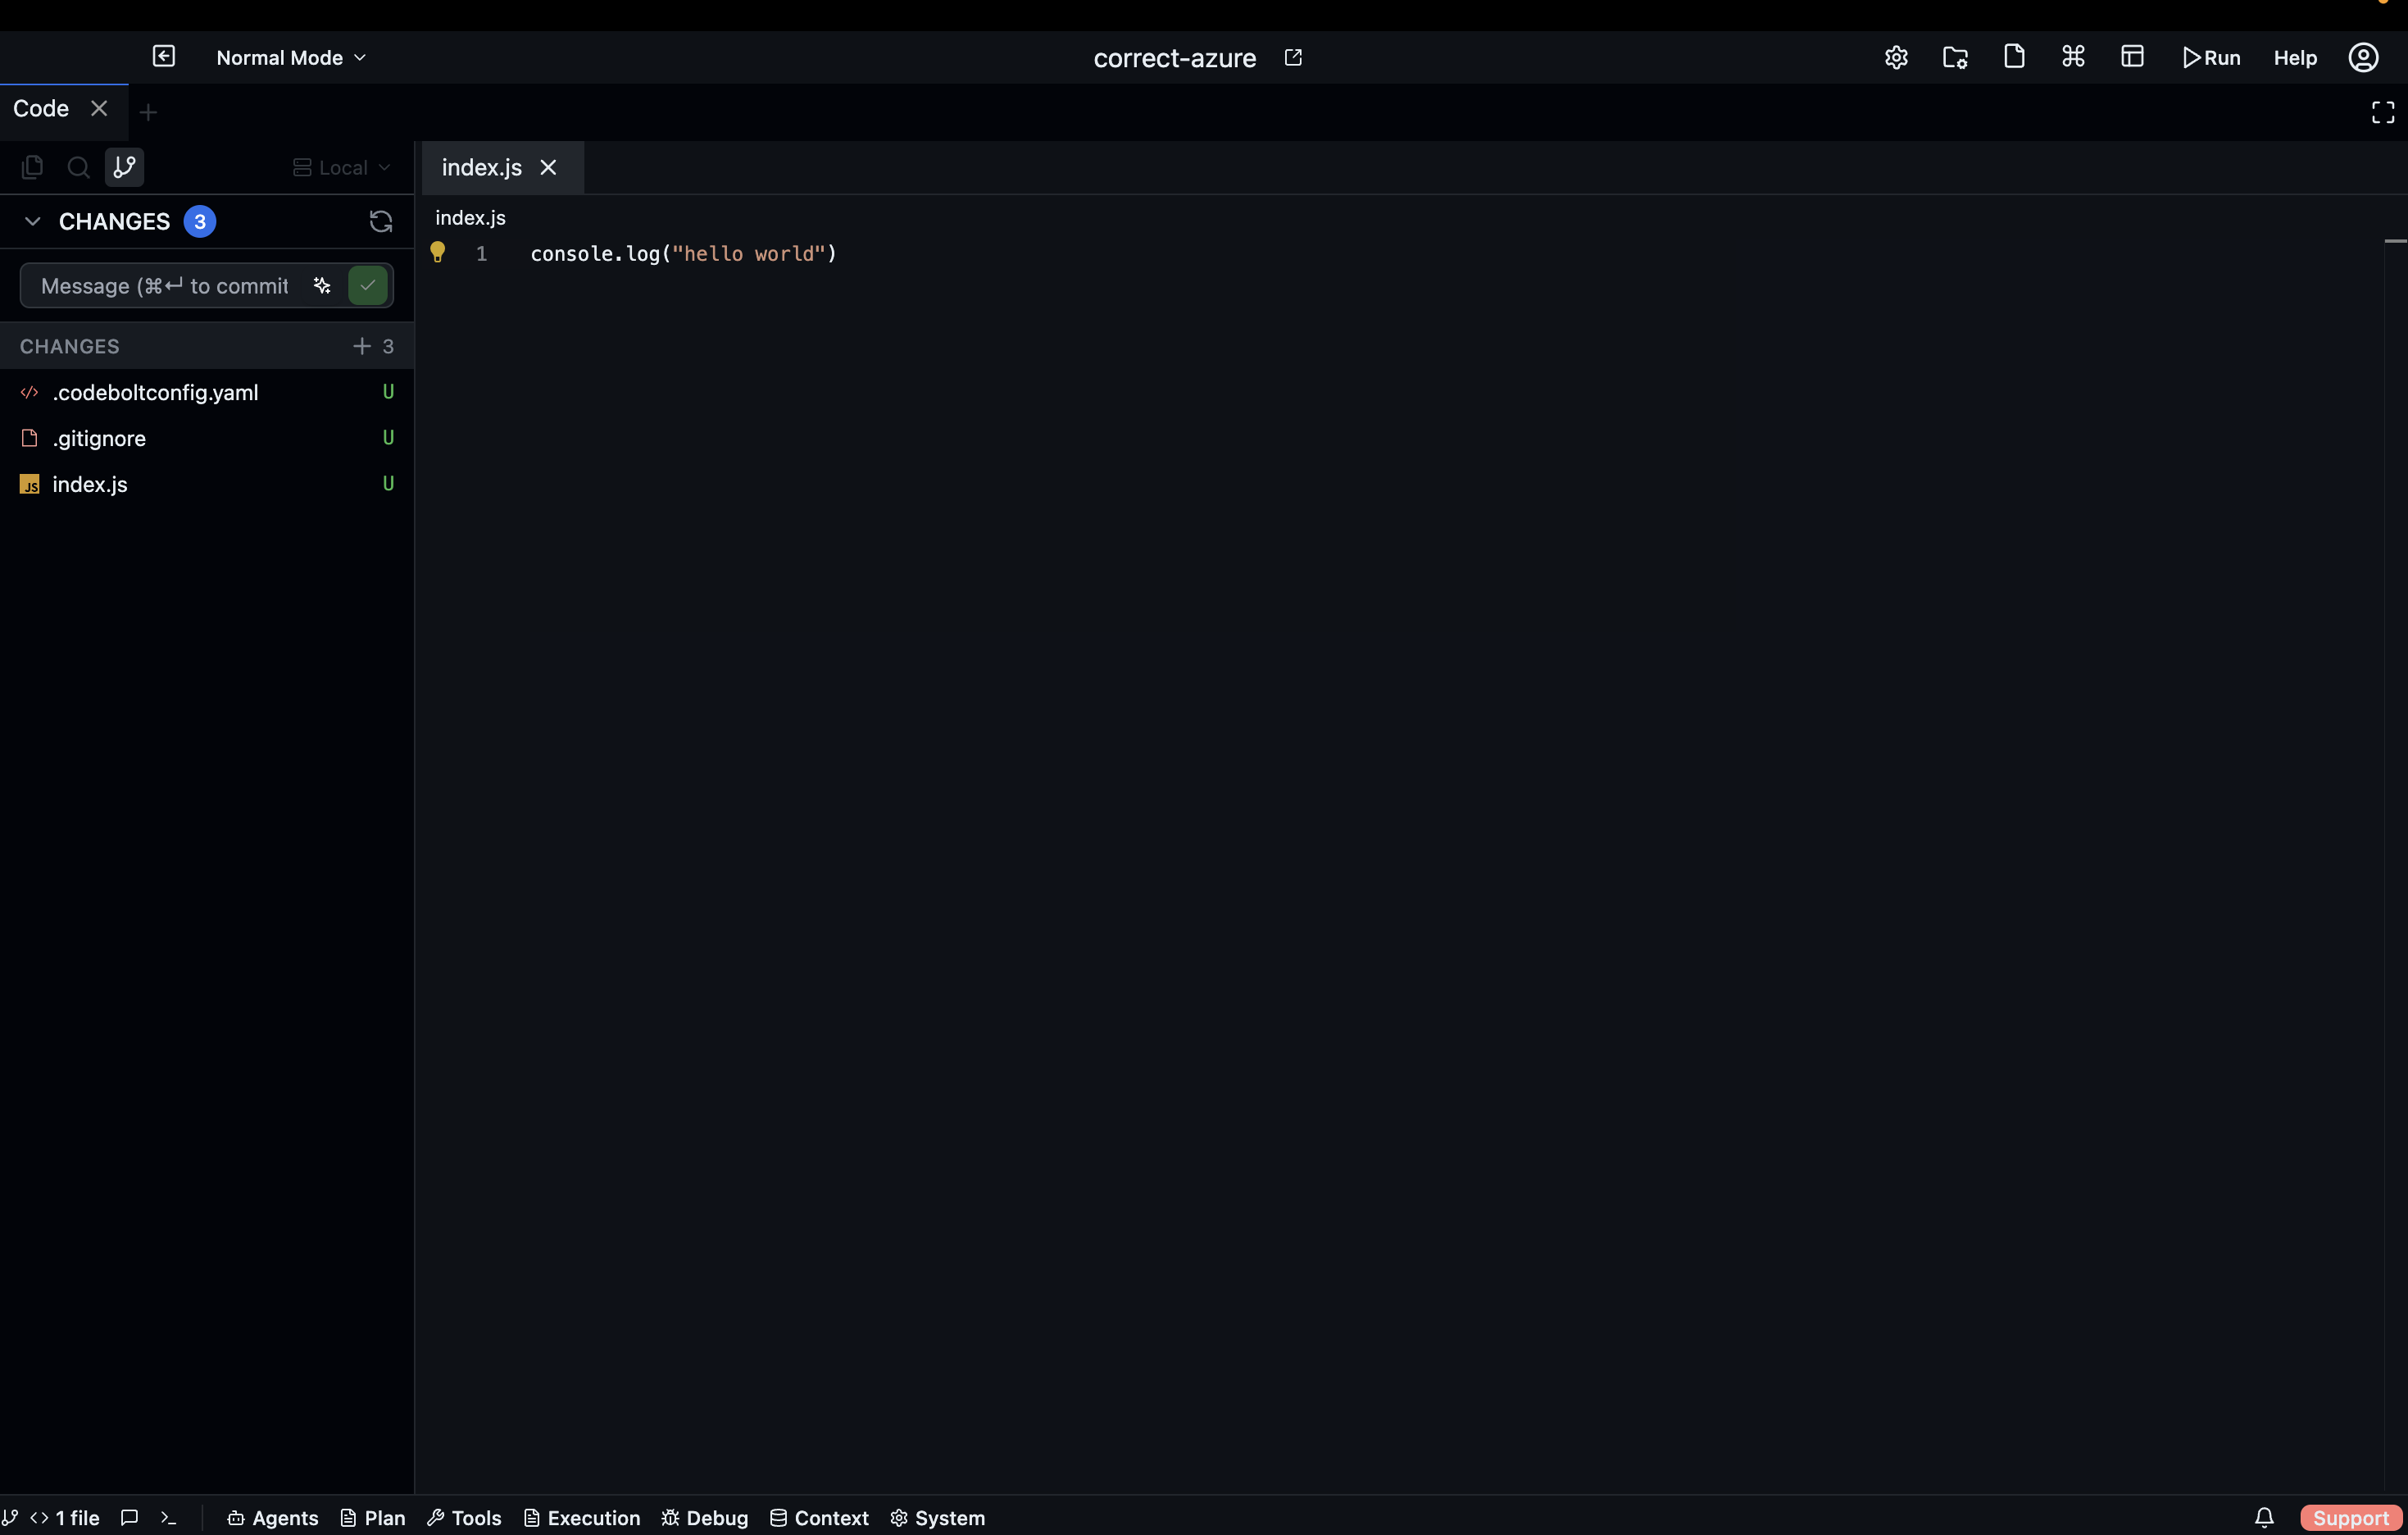Open the keyboard shortcuts command icon
This screenshot has height=1535, width=2408.
tap(2073, 57)
